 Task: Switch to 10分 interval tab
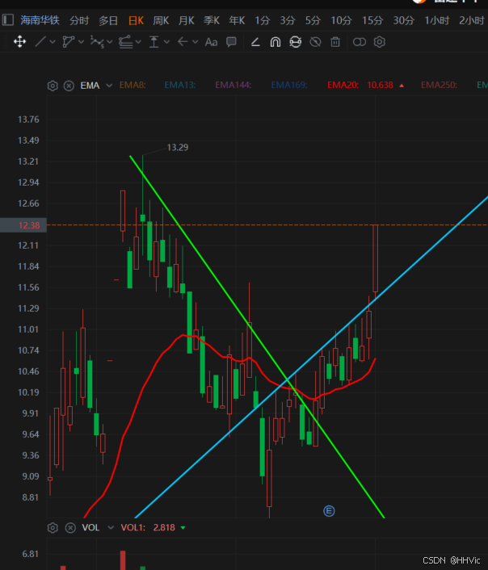click(x=341, y=20)
